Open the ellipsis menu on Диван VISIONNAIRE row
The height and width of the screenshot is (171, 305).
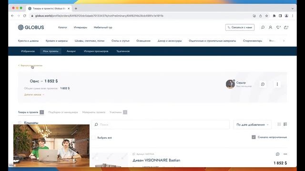click(285, 154)
